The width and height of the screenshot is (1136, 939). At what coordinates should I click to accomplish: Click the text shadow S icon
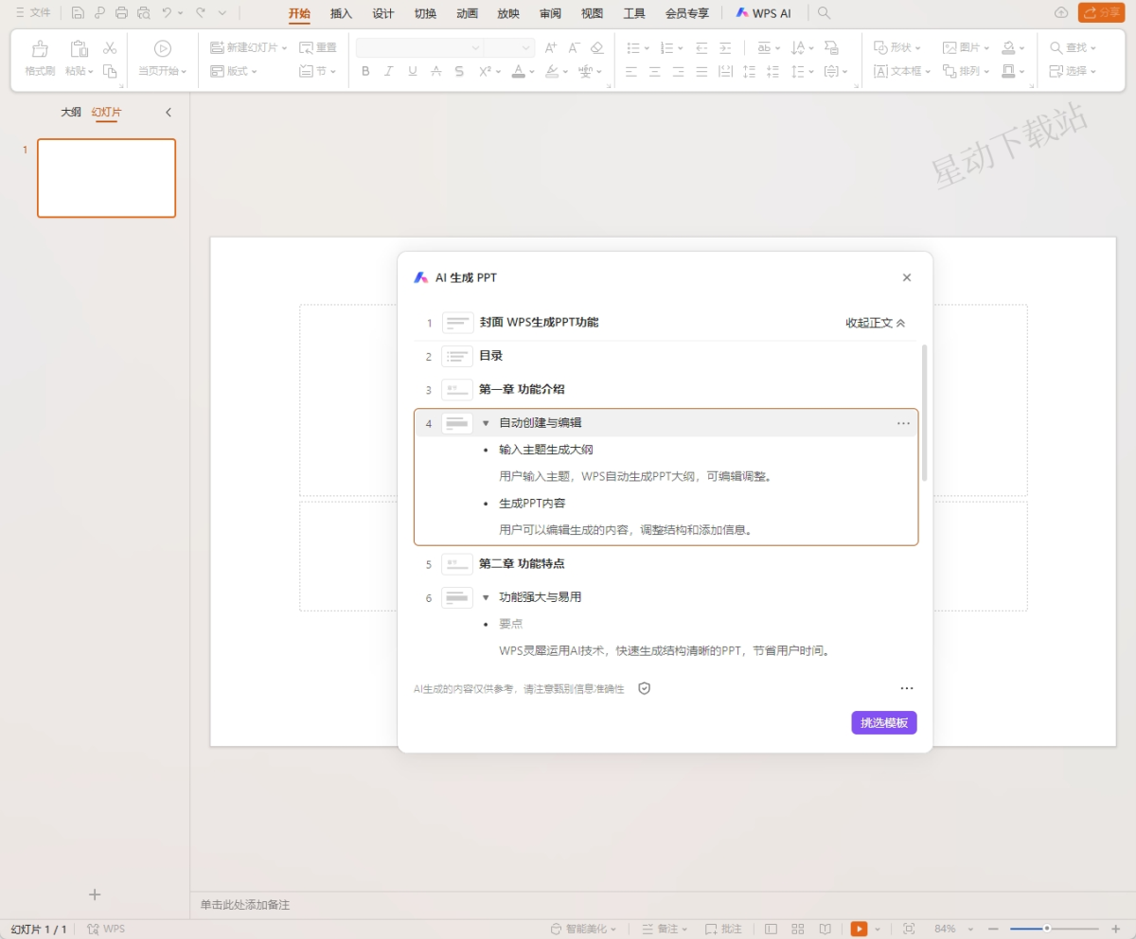(x=459, y=71)
